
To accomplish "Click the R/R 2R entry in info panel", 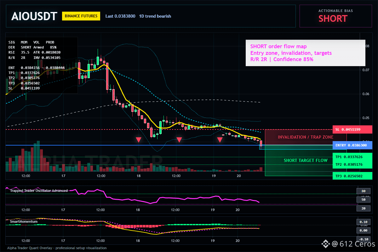I will (17, 58).
